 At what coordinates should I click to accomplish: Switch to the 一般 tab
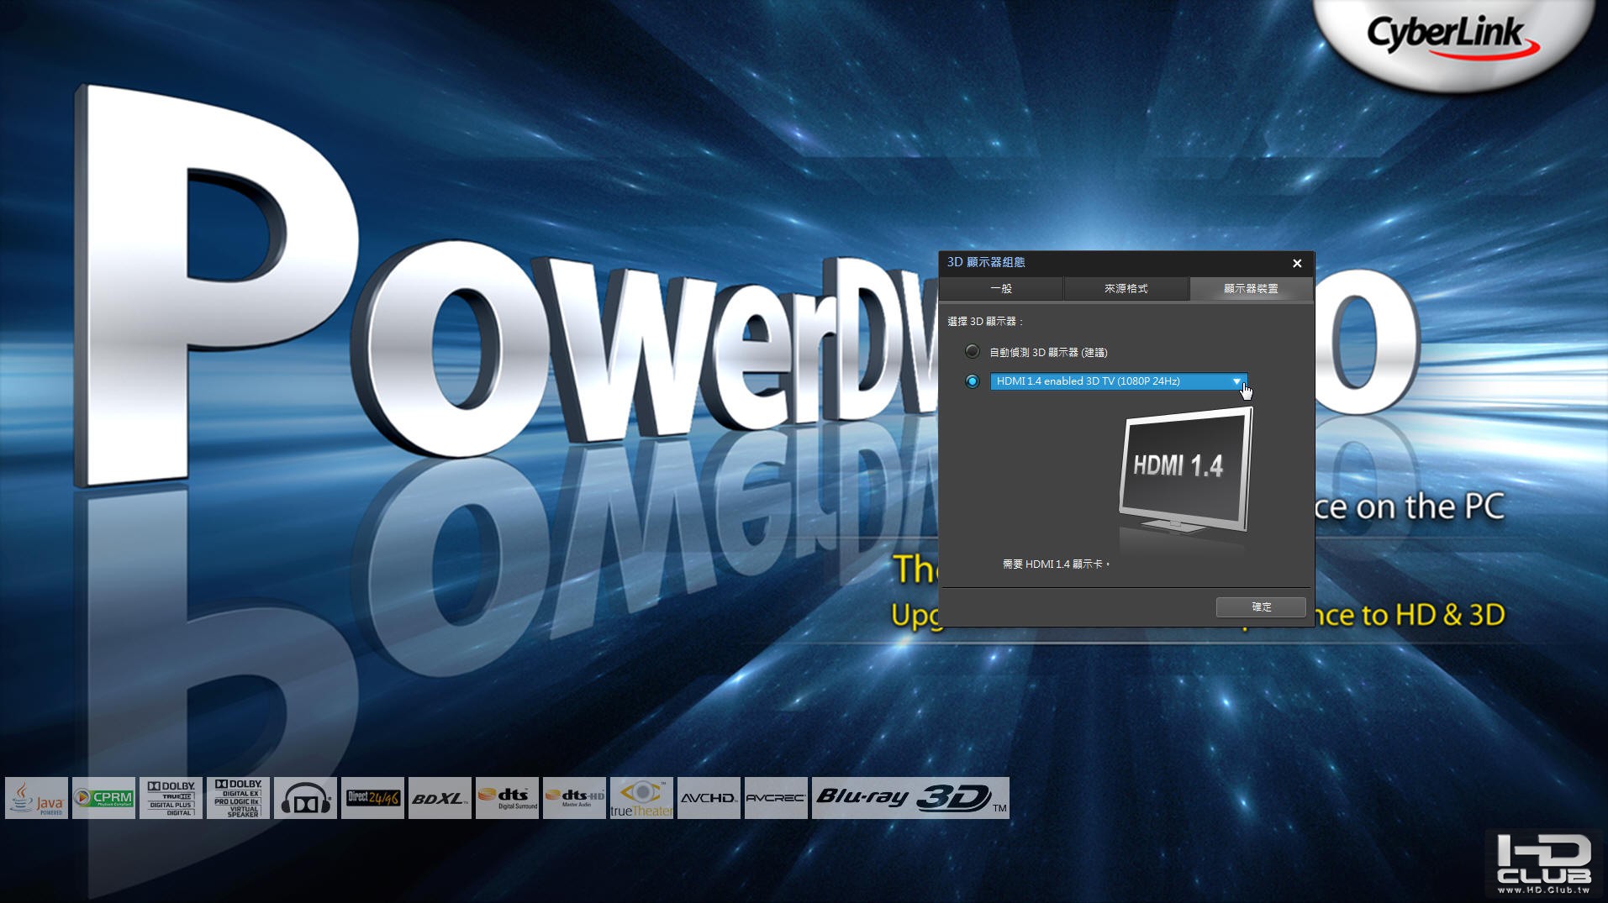(1000, 288)
